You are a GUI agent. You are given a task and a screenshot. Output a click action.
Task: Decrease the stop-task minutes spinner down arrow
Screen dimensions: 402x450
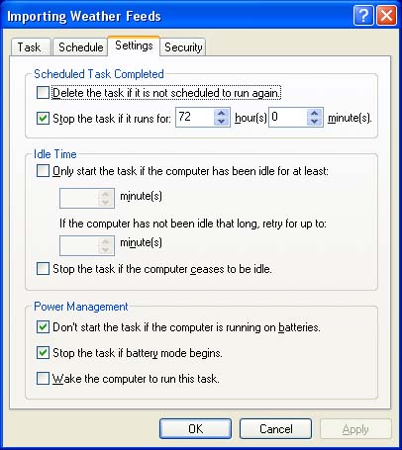click(x=315, y=122)
